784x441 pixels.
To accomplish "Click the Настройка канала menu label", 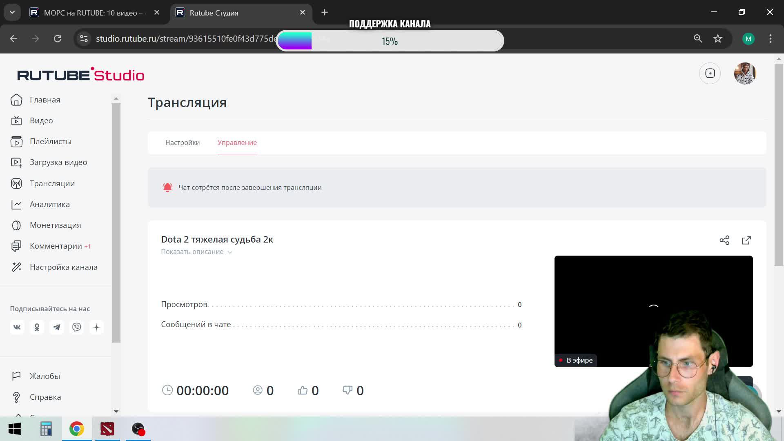I will click(x=64, y=267).
